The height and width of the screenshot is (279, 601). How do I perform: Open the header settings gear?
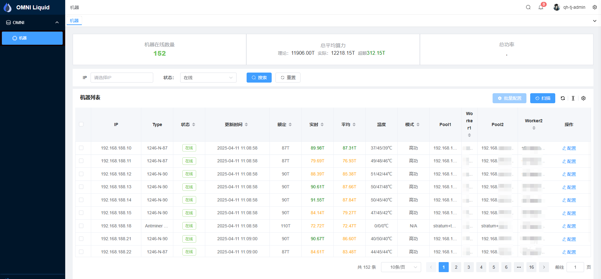point(595,7)
